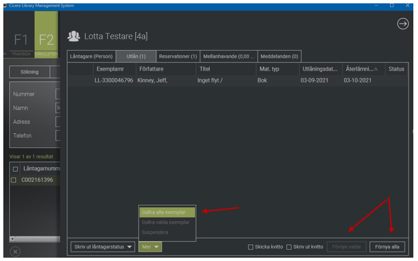The image size is (418, 261).
Task: Choose Gallra valda exemplar from the menu
Action: [167, 222]
